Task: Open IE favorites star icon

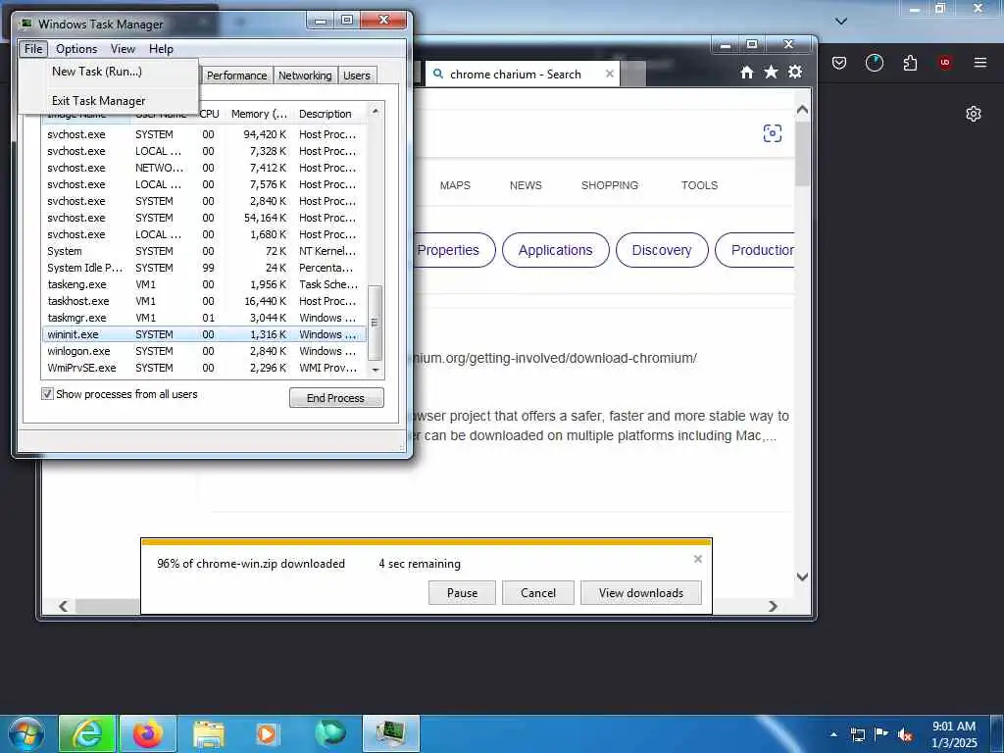Action: coord(771,73)
